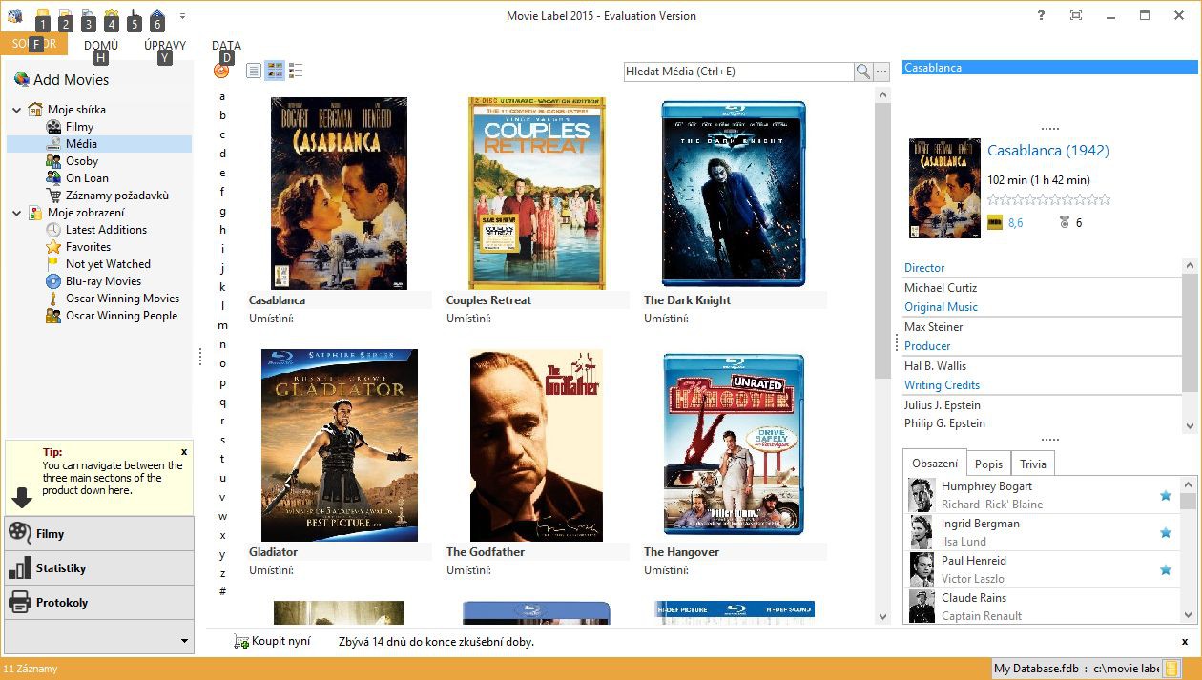Image resolution: width=1202 pixels, height=680 pixels.
Task: Click the refresh icon above the alphabet index
Action: pyautogui.click(x=221, y=71)
